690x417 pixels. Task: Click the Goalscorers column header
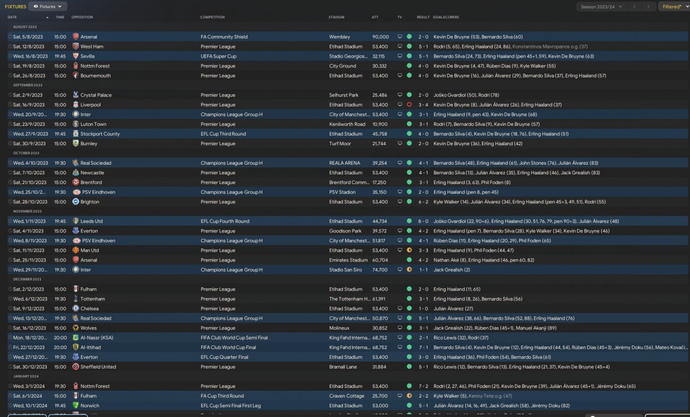click(446, 17)
